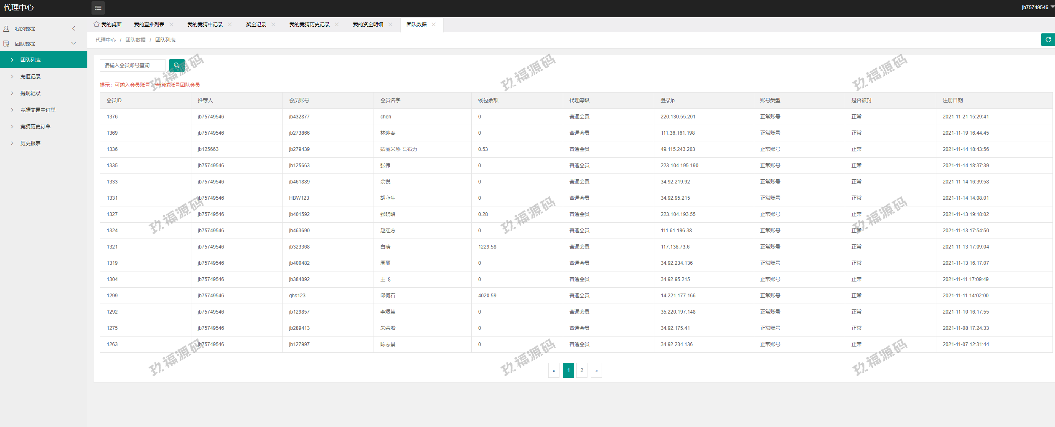Select 竞猜交易中订单 in the sidebar
This screenshot has height=427, width=1055.
(x=38, y=110)
